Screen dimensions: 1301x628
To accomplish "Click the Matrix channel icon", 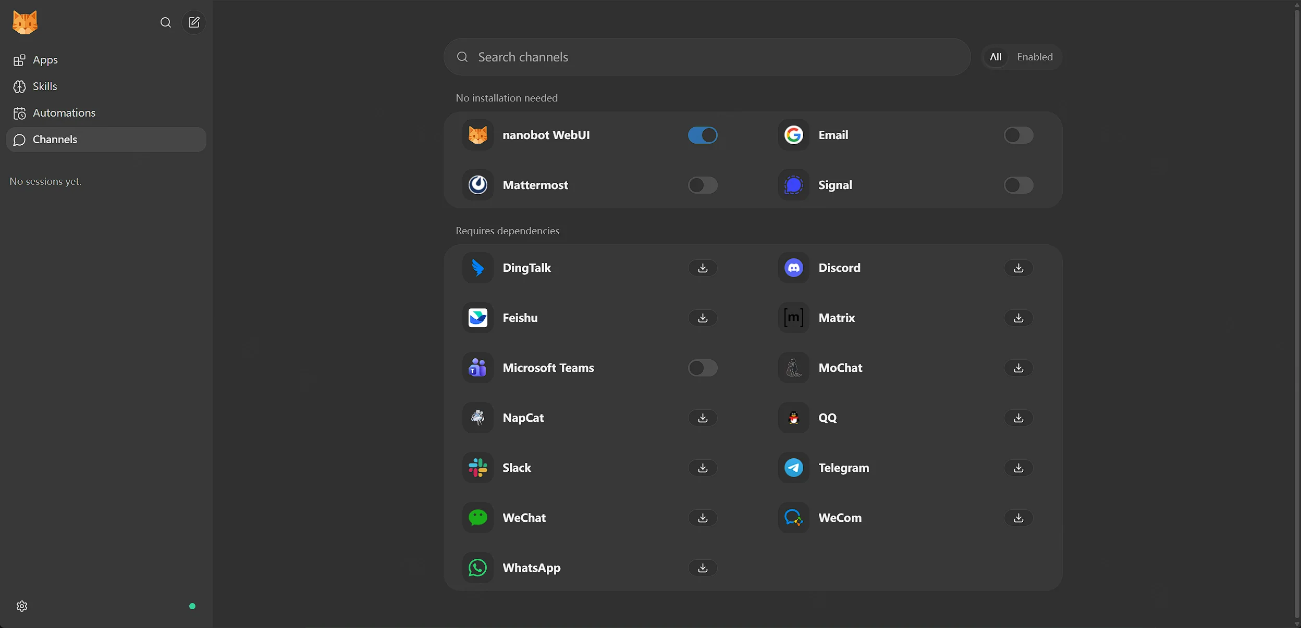I will point(794,318).
